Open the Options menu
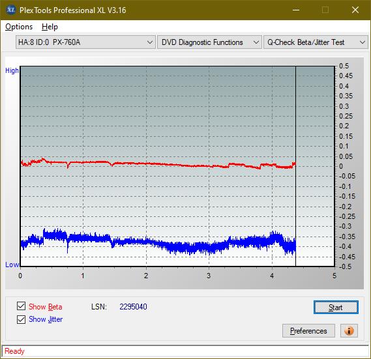 point(19,27)
